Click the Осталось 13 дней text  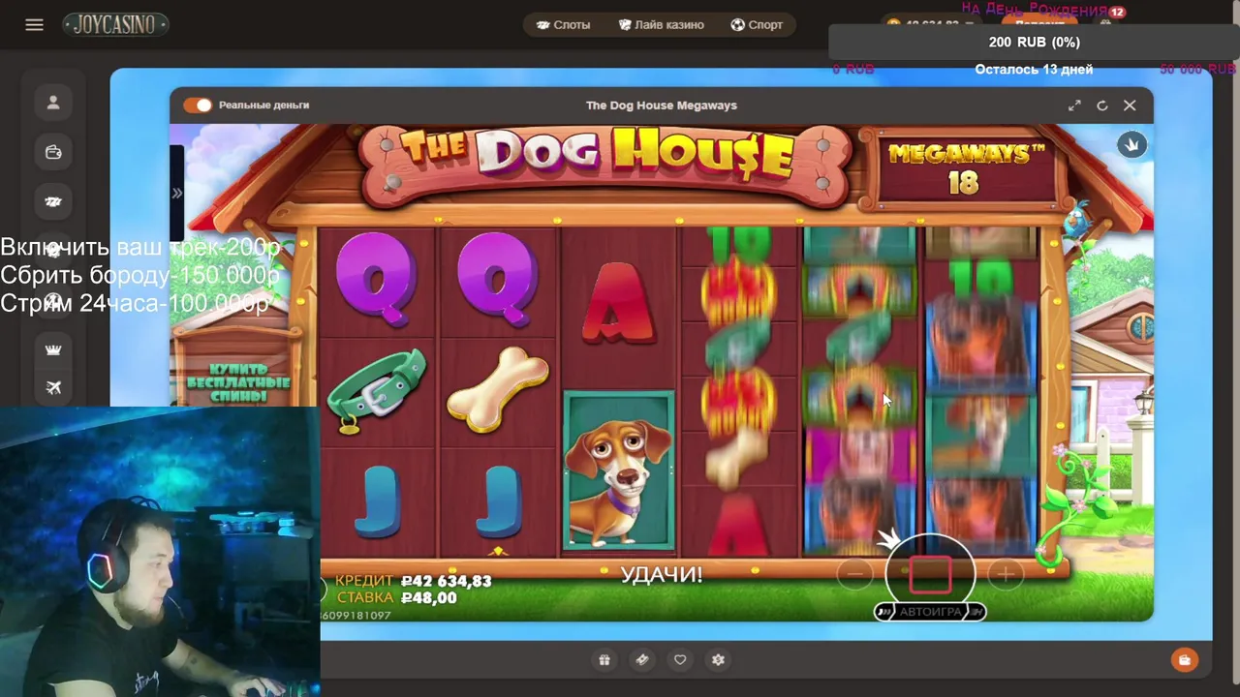click(x=1034, y=69)
